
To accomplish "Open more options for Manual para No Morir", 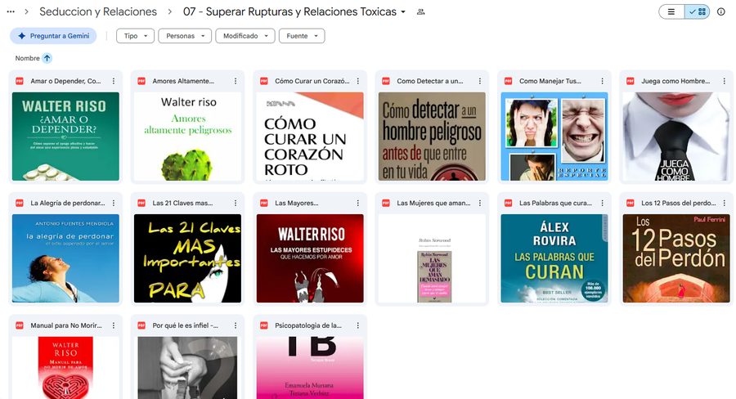I will [x=114, y=325].
